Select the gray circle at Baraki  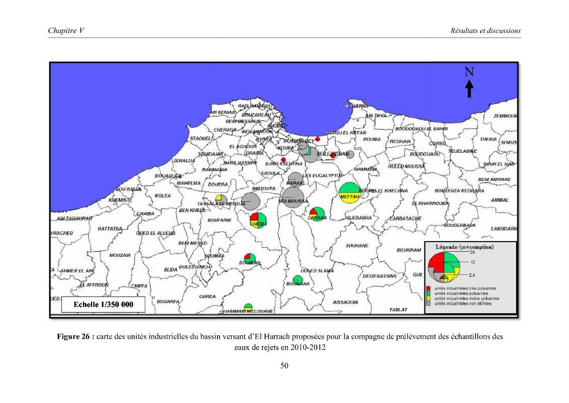point(296,180)
